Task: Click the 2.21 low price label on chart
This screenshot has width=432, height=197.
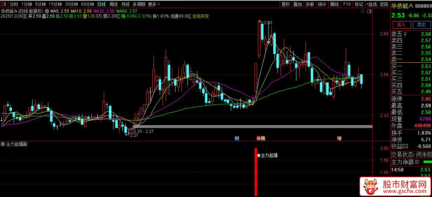Action: (x=134, y=135)
